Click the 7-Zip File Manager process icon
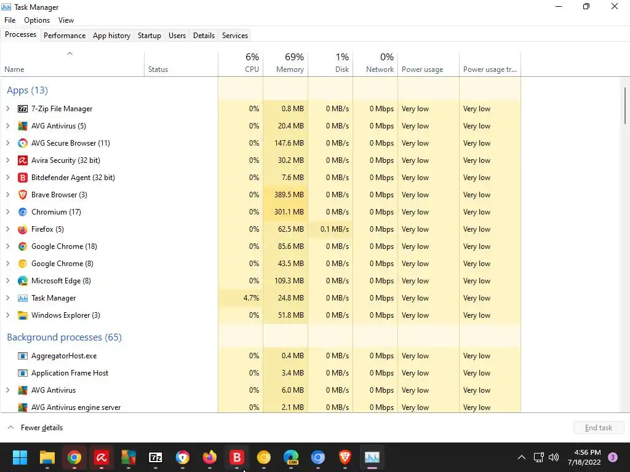630x472 pixels. coord(23,109)
